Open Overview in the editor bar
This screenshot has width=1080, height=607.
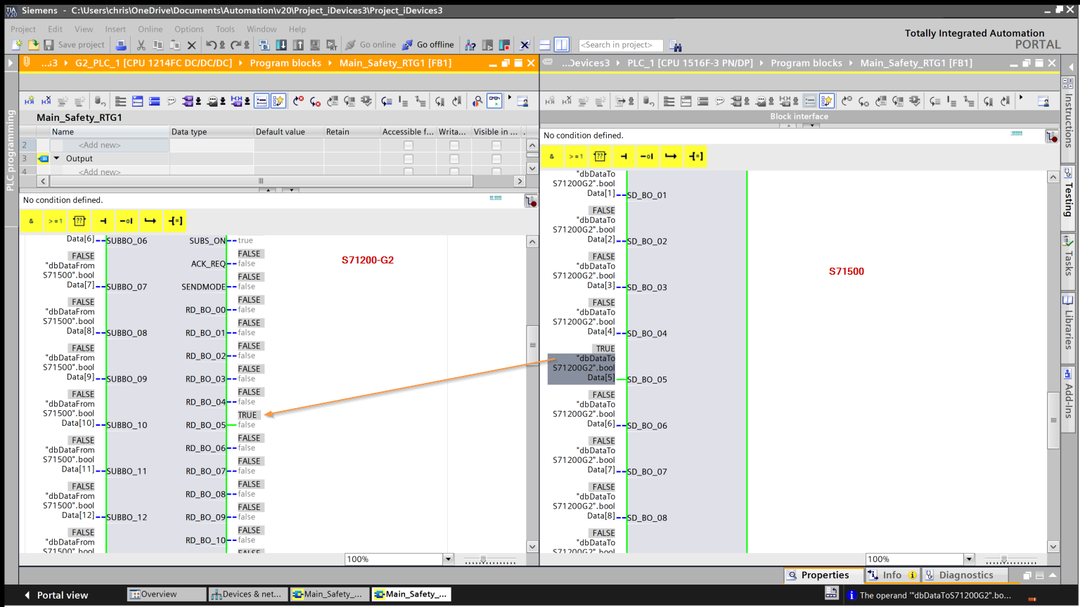click(167, 594)
